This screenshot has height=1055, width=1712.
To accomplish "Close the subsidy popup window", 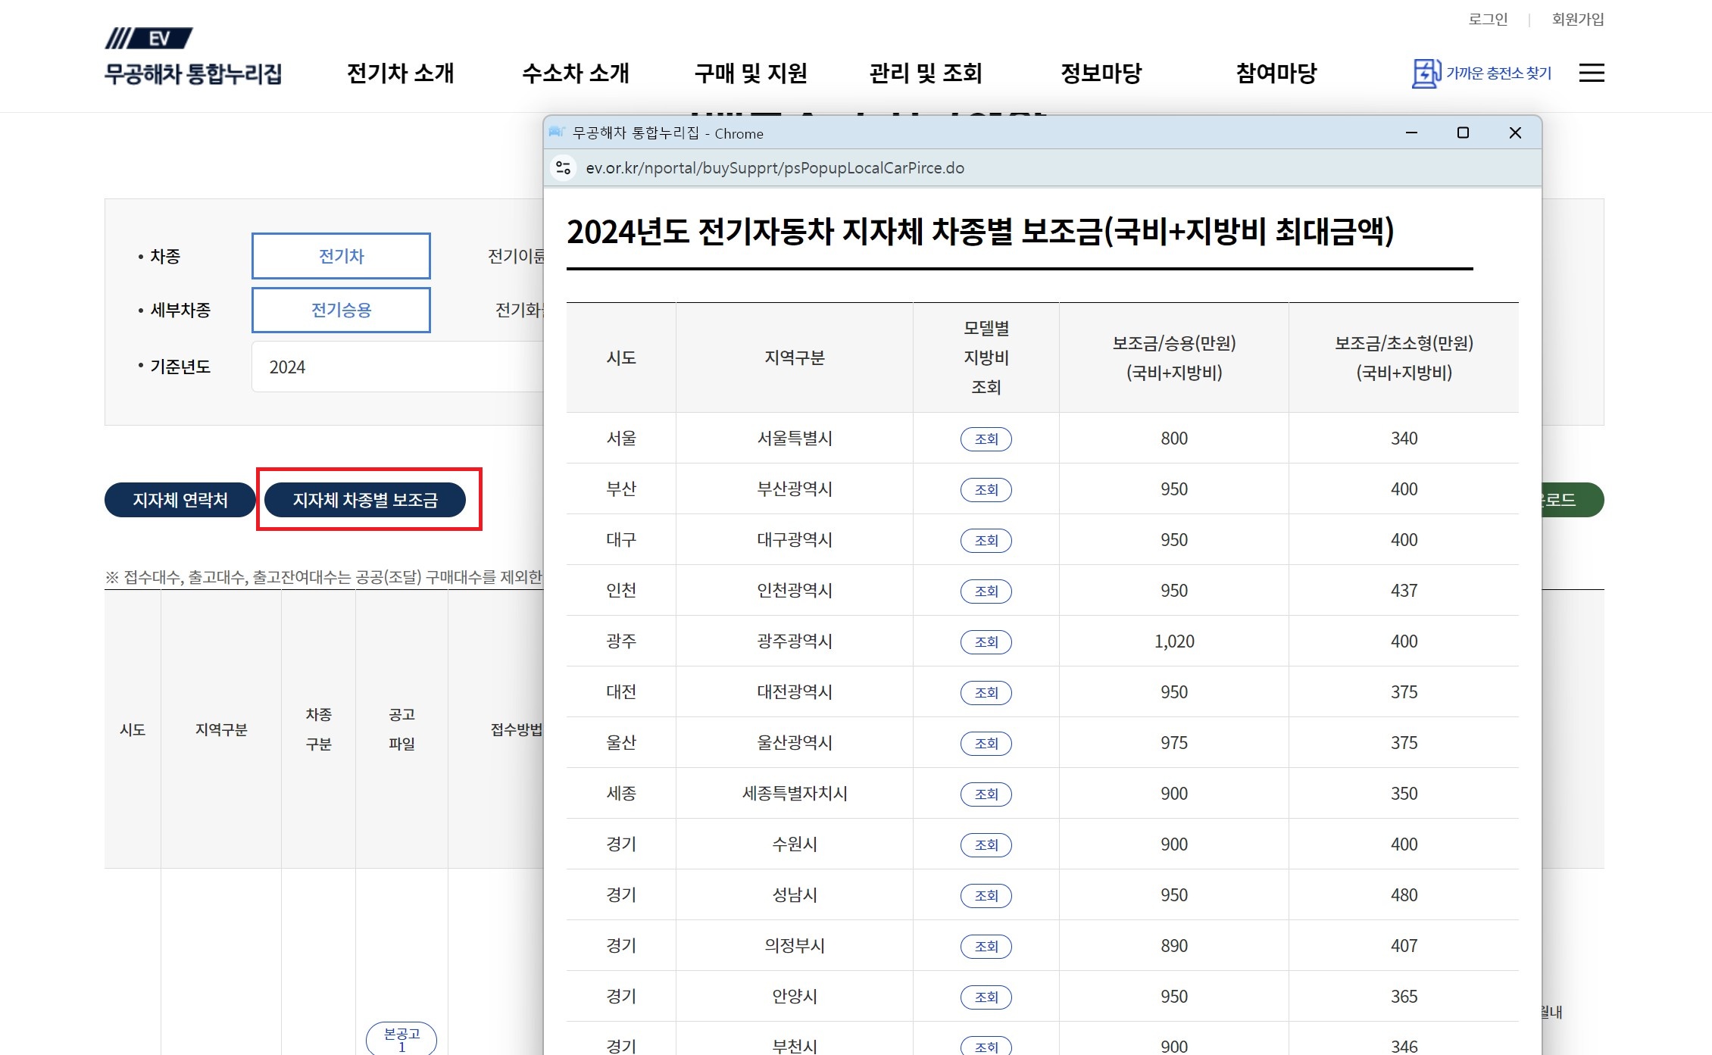I will tap(1515, 133).
